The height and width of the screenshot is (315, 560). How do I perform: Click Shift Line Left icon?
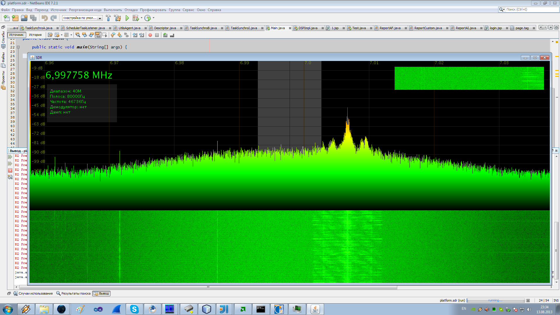click(135, 35)
